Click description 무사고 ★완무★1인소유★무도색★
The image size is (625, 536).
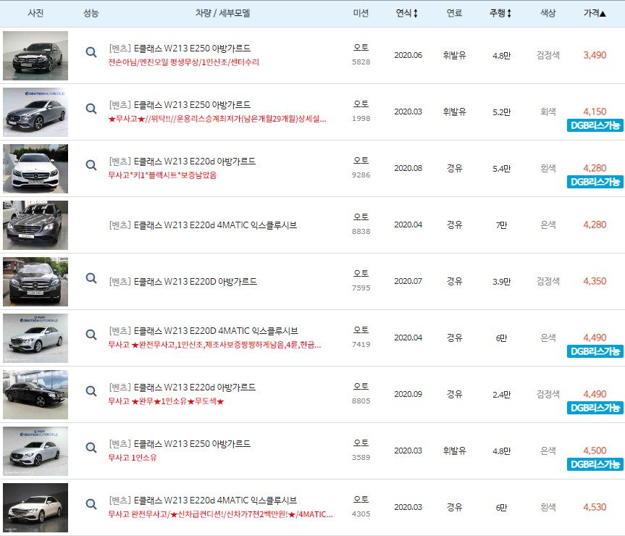click(167, 401)
